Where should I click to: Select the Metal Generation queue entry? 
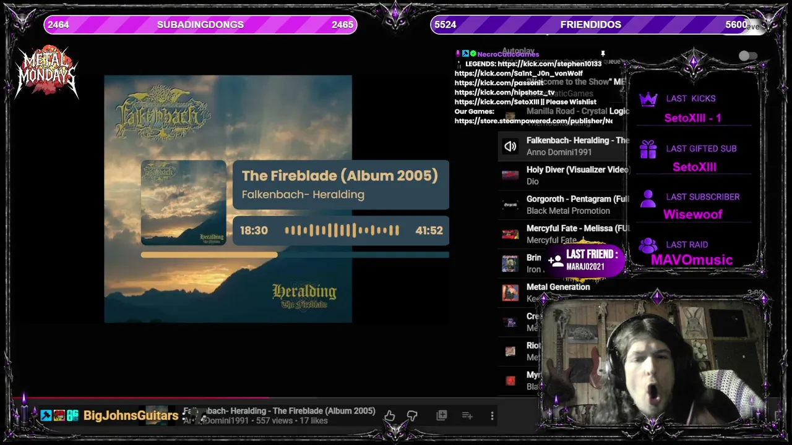(558, 287)
